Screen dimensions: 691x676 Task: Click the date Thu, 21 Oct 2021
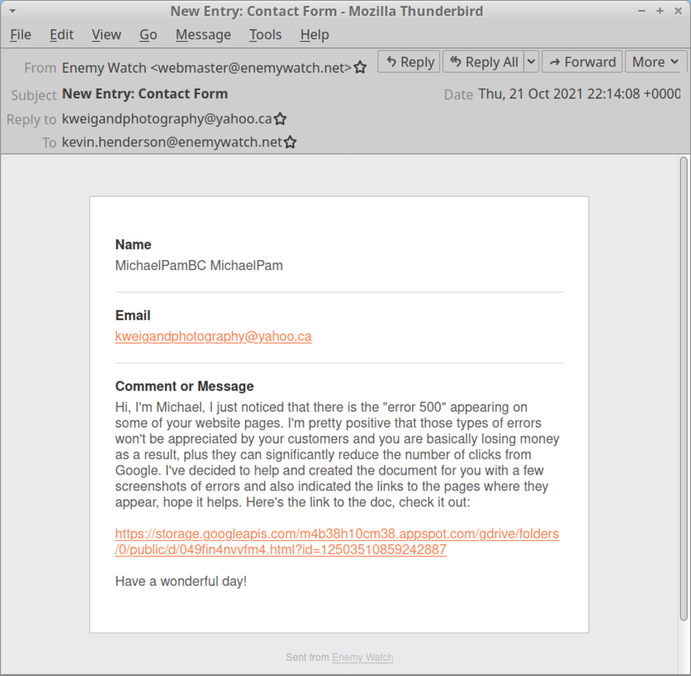pos(580,94)
